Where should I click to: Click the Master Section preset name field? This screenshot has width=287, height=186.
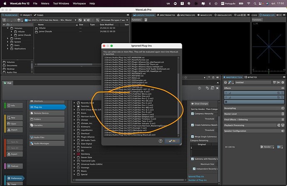(252, 82)
